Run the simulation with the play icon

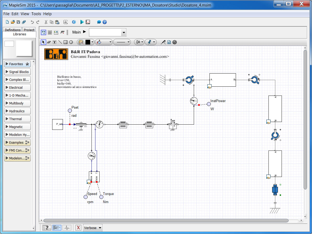pos(82,22)
